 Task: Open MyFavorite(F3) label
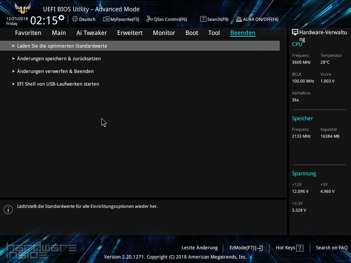pos(125,20)
